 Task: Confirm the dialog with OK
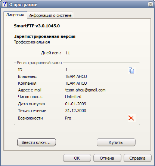click(77, 158)
